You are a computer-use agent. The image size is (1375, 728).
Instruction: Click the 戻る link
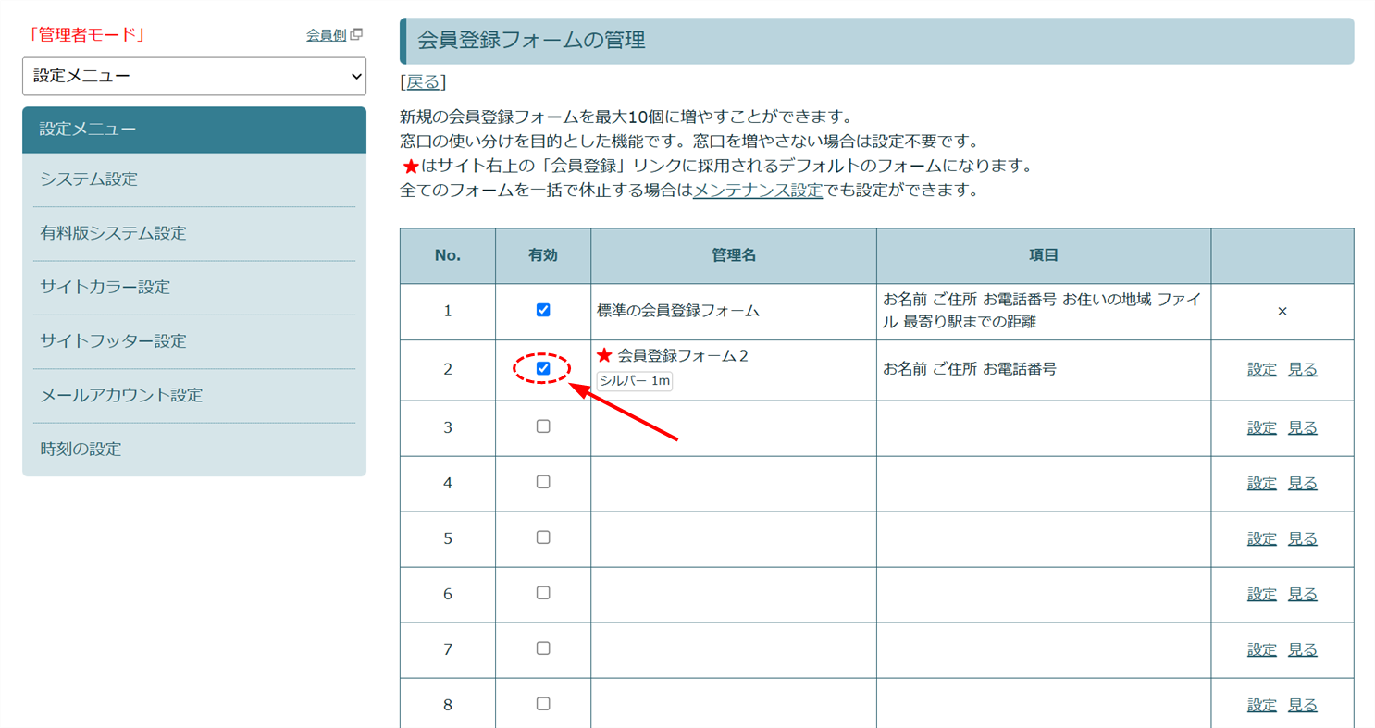tap(423, 82)
